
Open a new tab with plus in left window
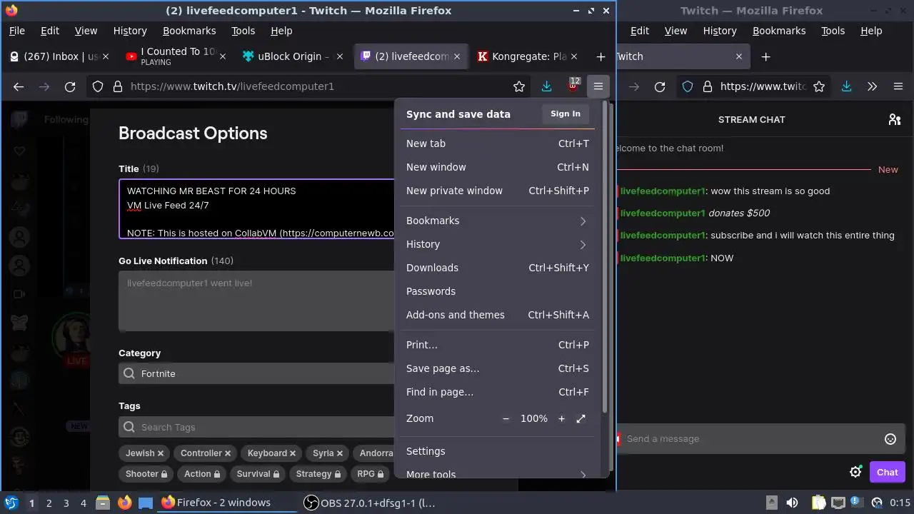point(601,56)
